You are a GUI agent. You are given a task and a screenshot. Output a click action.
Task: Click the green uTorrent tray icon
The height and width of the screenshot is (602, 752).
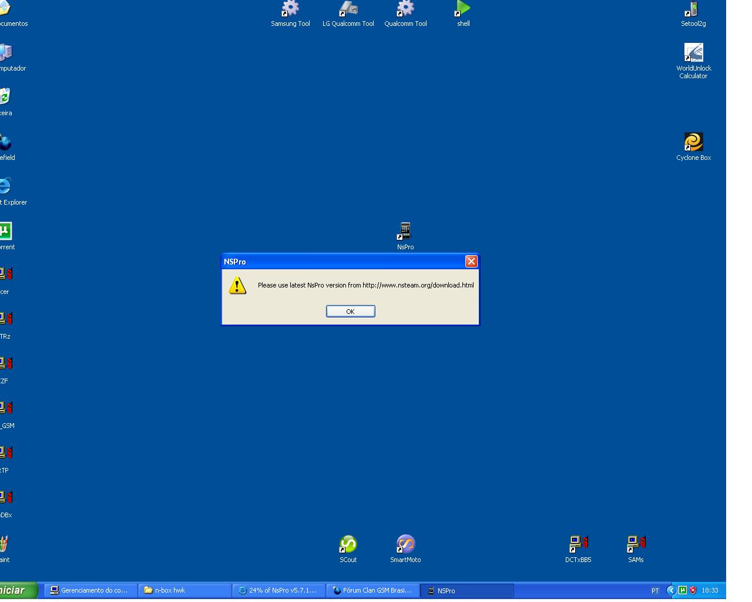click(682, 590)
